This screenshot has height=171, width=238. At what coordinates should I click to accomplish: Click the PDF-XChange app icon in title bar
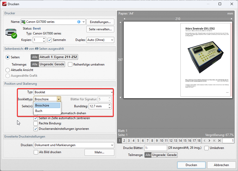pyautogui.click(x=4, y=4)
